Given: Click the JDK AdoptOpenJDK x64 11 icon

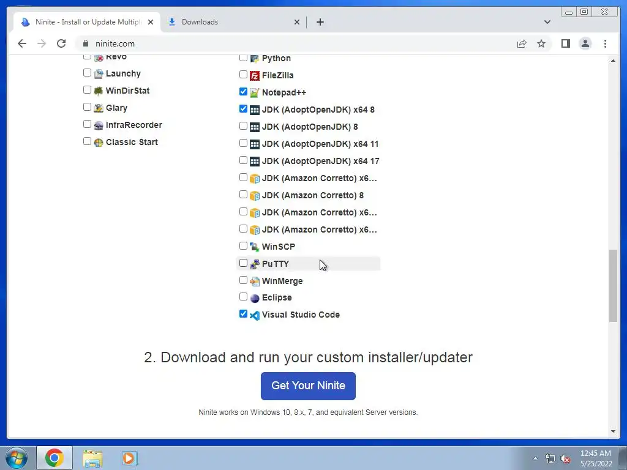Looking at the screenshot, I should pos(255,144).
